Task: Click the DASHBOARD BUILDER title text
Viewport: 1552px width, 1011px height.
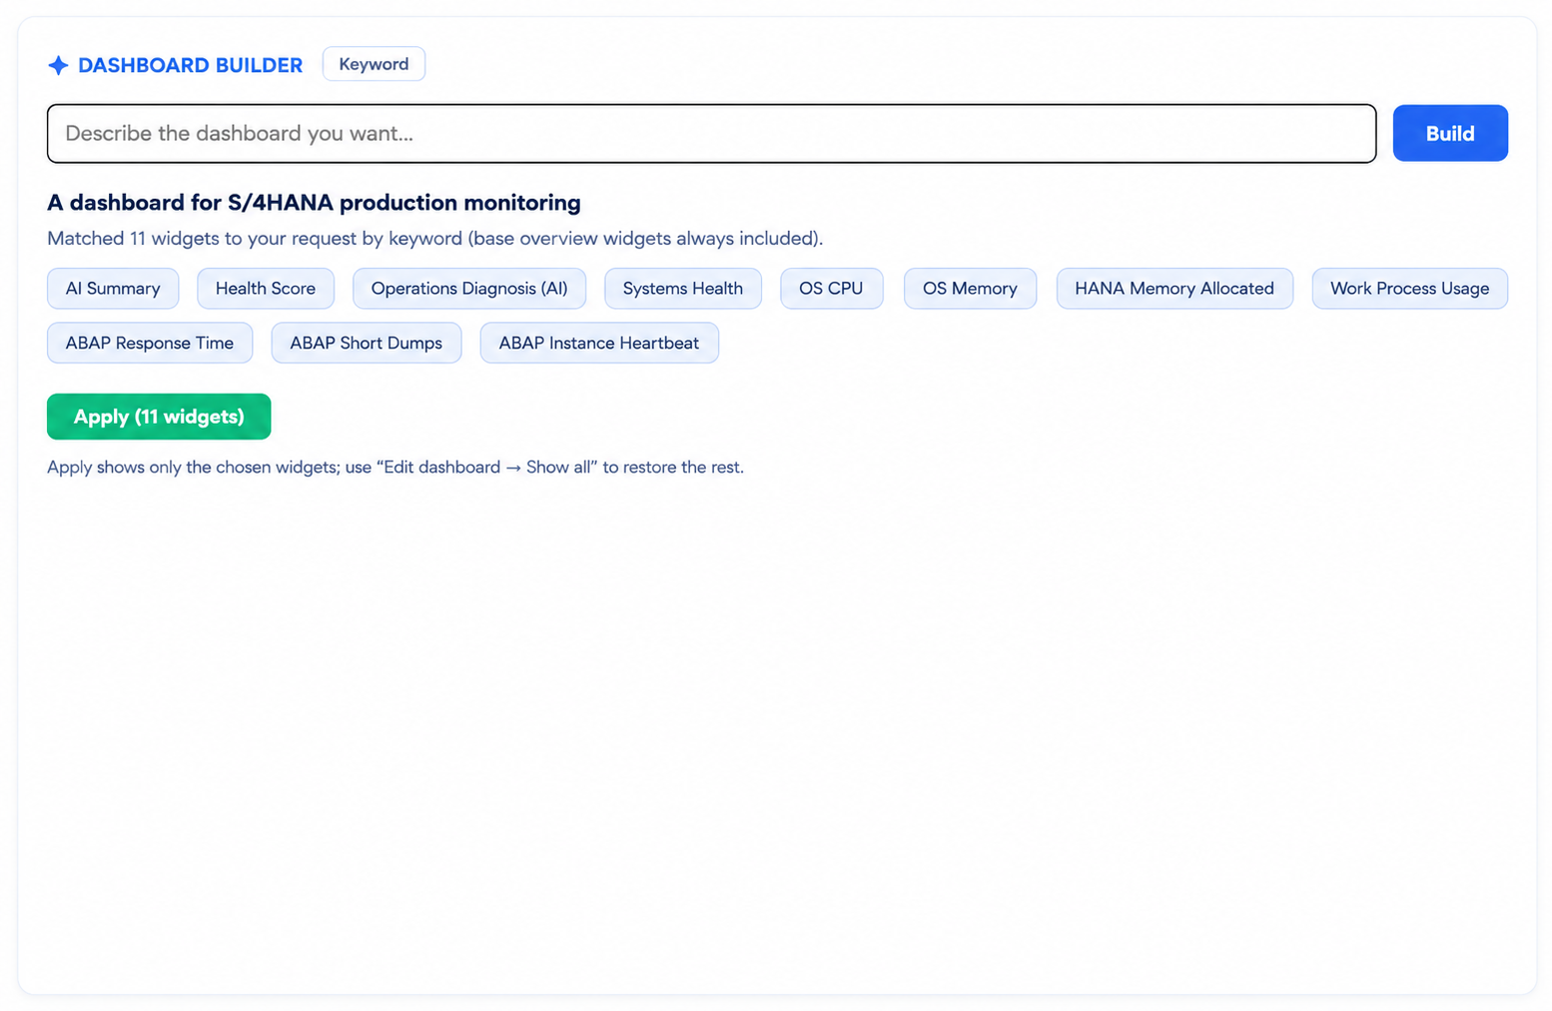Action: pyautogui.click(x=190, y=65)
